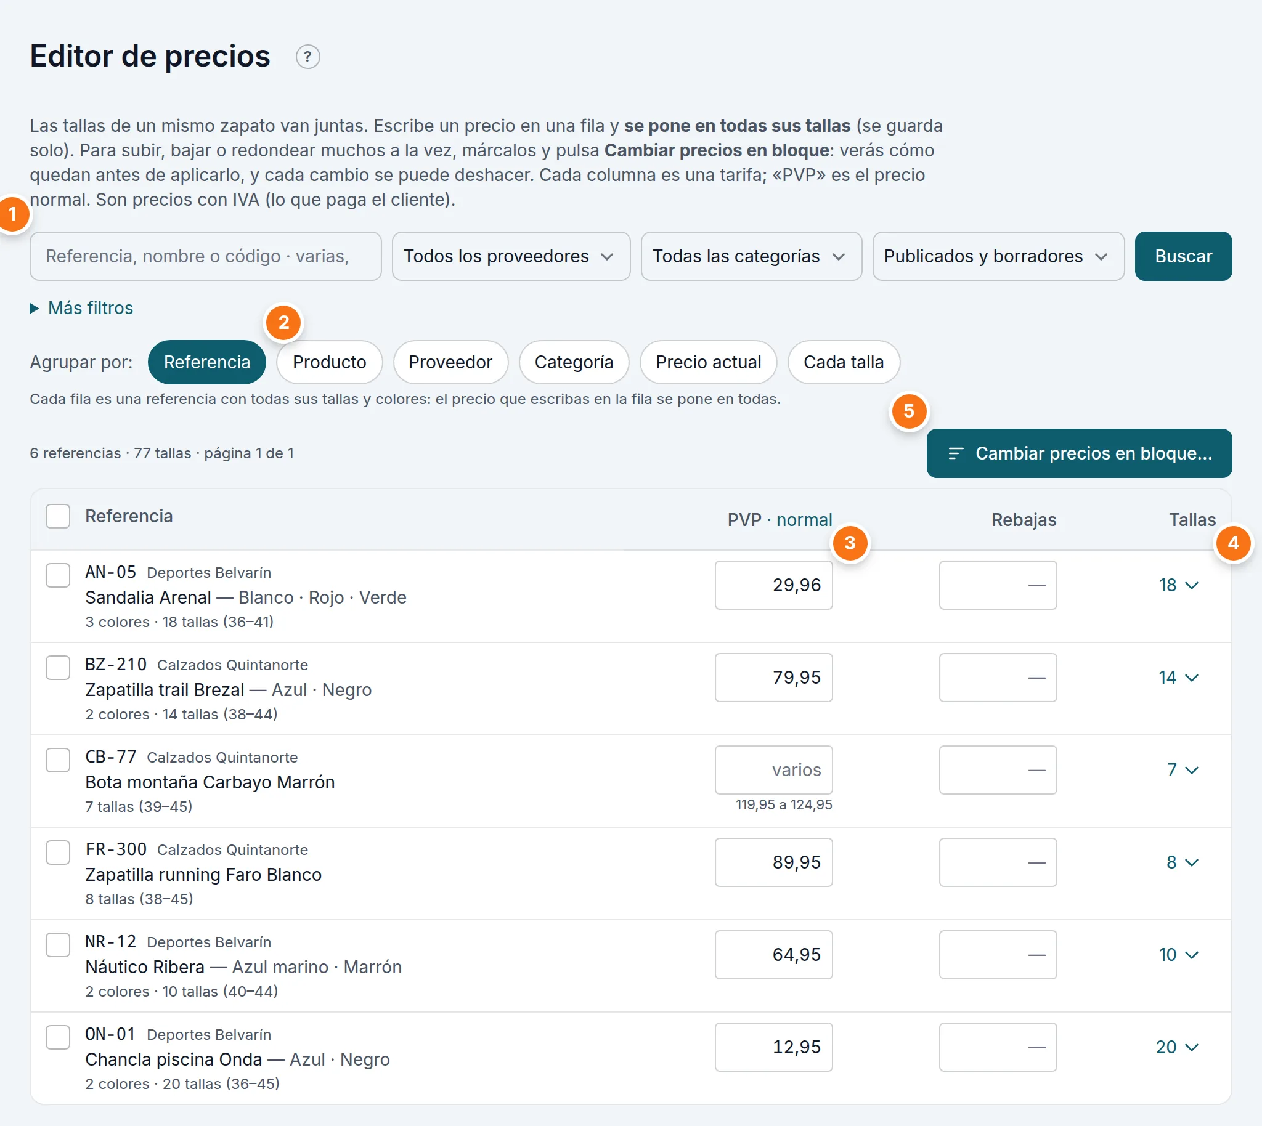Open the Publicados y borradores dropdown

click(998, 256)
